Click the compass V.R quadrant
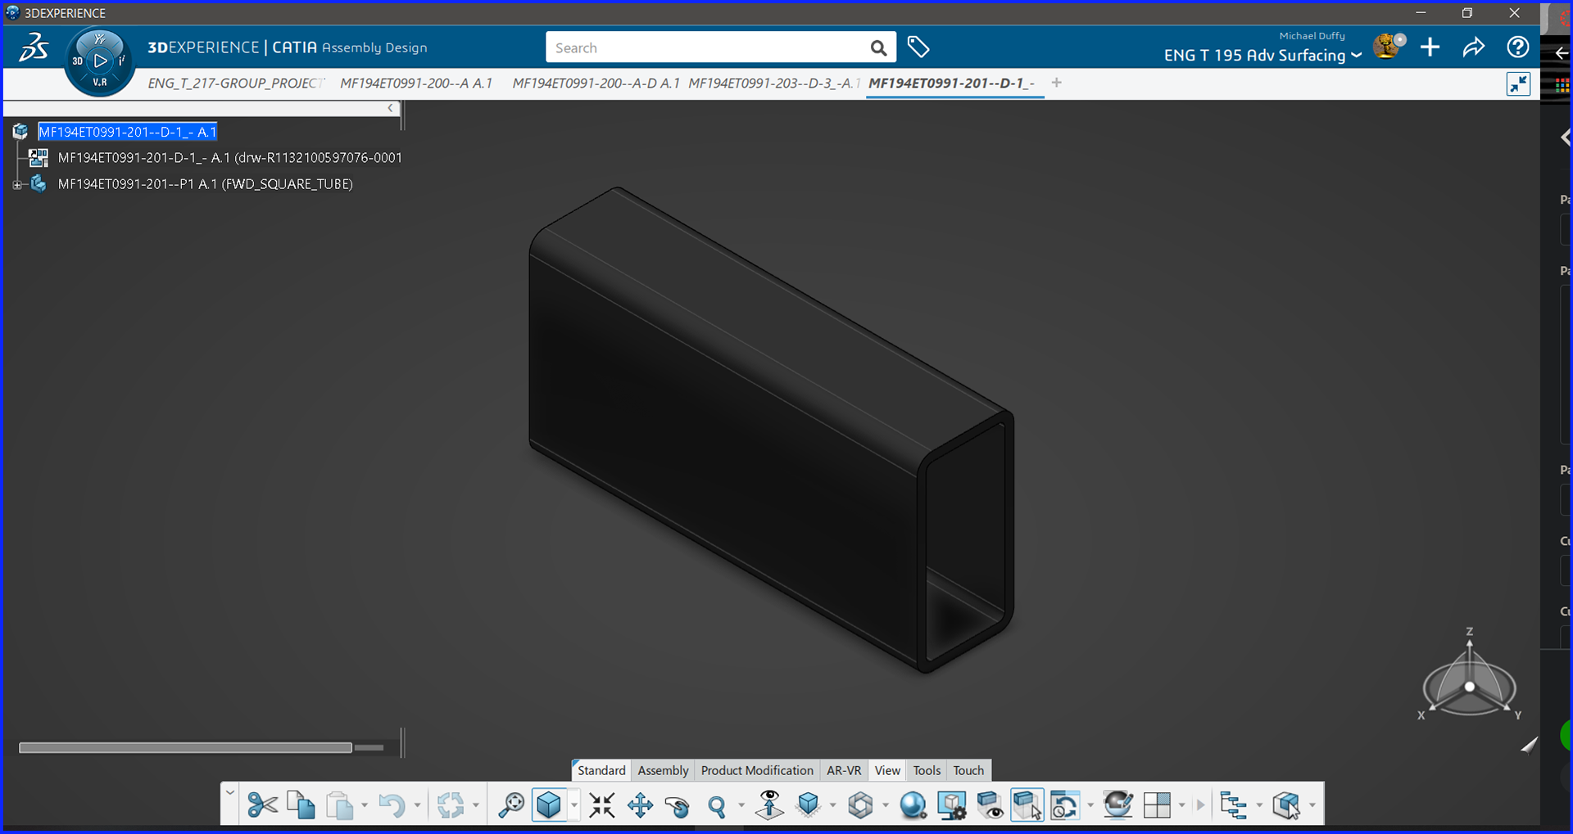The image size is (1573, 834). tap(100, 82)
